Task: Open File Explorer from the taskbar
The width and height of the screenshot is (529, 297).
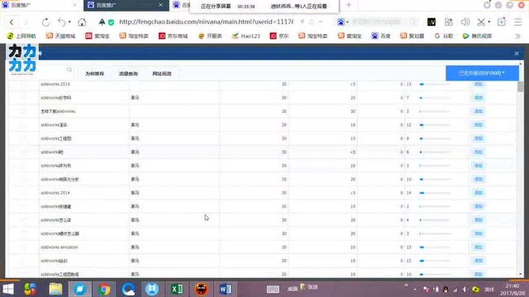Action: (56, 289)
